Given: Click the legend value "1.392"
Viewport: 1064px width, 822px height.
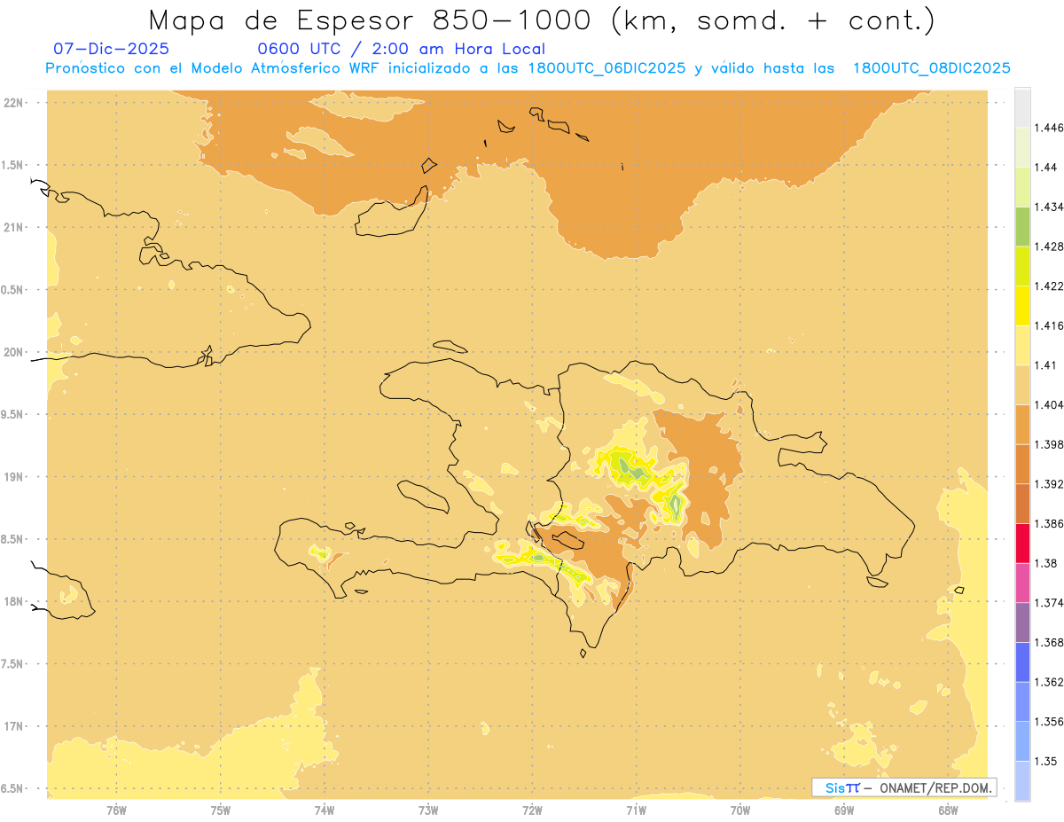Looking at the screenshot, I should click(x=1049, y=484).
